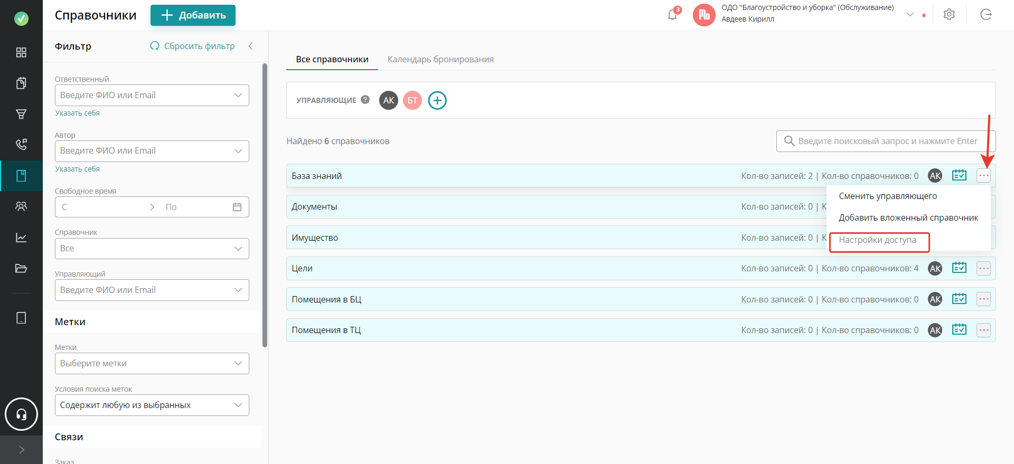Open three-dots menu for База знаний
Image resolution: width=1014 pixels, height=464 pixels.
tap(983, 175)
